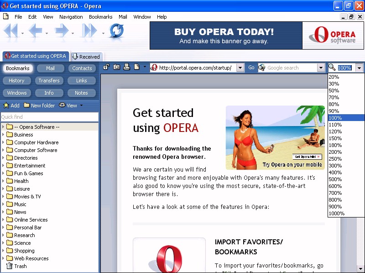The width and height of the screenshot is (365, 273).
Task: Click the large red Opera logo on page
Action: (x=169, y=259)
